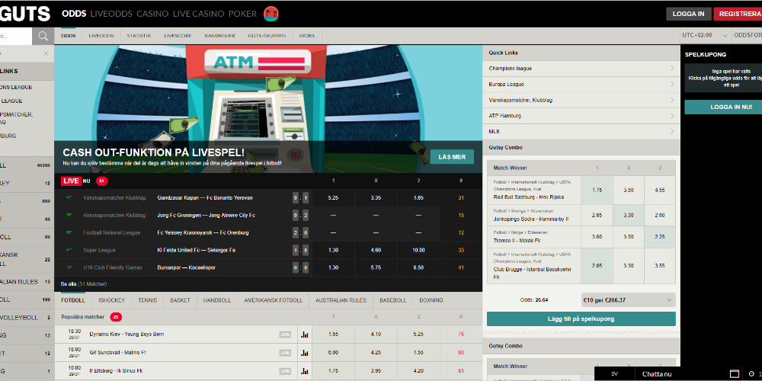Open the stake dropdown €10 ger €266.37
Viewport: 762px width, 381px height.
click(629, 300)
